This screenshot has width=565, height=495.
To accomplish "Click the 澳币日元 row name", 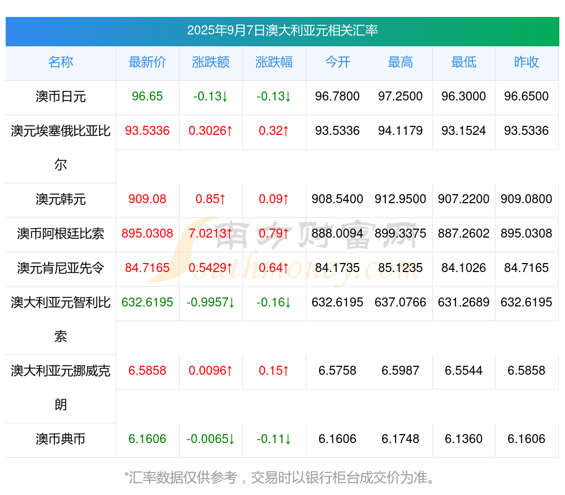I will tap(60, 97).
